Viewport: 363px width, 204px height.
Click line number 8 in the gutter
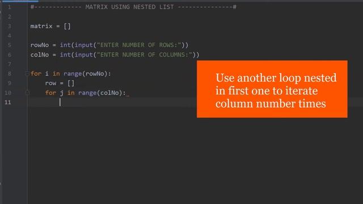point(9,74)
